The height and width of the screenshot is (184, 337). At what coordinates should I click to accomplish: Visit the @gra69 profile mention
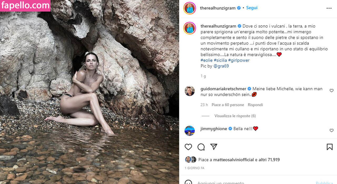221,66
